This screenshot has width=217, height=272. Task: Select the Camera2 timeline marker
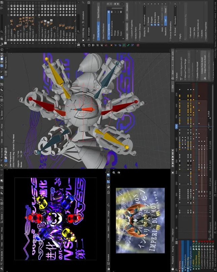[x=210, y=227]
